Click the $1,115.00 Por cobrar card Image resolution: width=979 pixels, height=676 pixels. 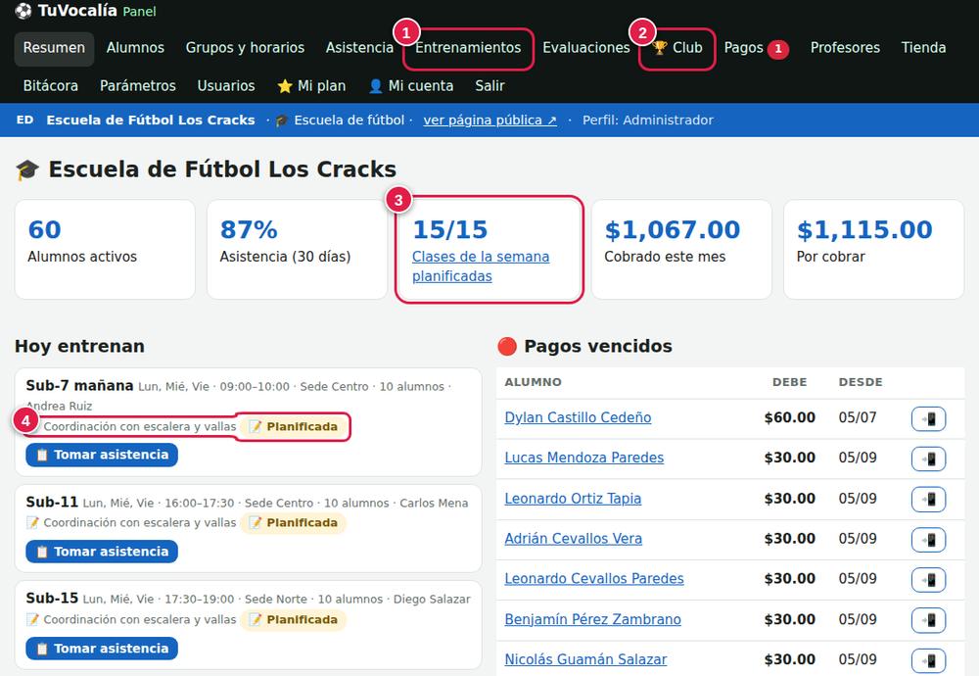pos(873,249)
